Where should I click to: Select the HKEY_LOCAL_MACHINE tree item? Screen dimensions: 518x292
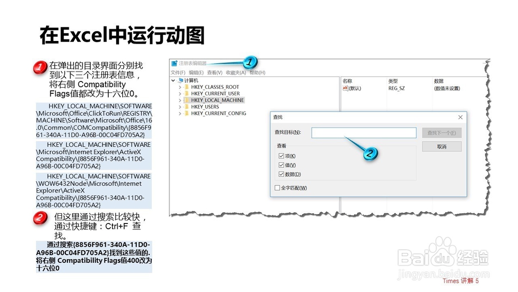click(218, 100)
